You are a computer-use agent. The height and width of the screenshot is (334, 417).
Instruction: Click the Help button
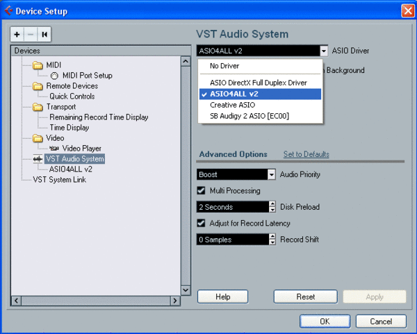click(222, 297)
